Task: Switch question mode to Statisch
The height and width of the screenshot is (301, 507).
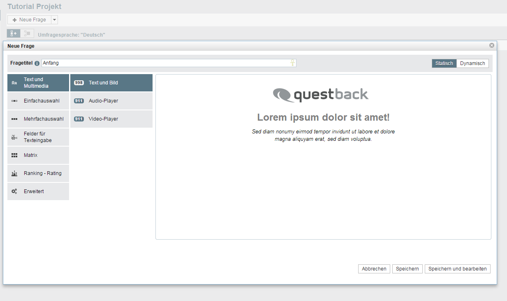Action: [444, 63]
